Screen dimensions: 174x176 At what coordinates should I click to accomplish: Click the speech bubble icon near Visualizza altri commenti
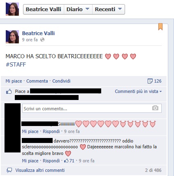(9, 170)
